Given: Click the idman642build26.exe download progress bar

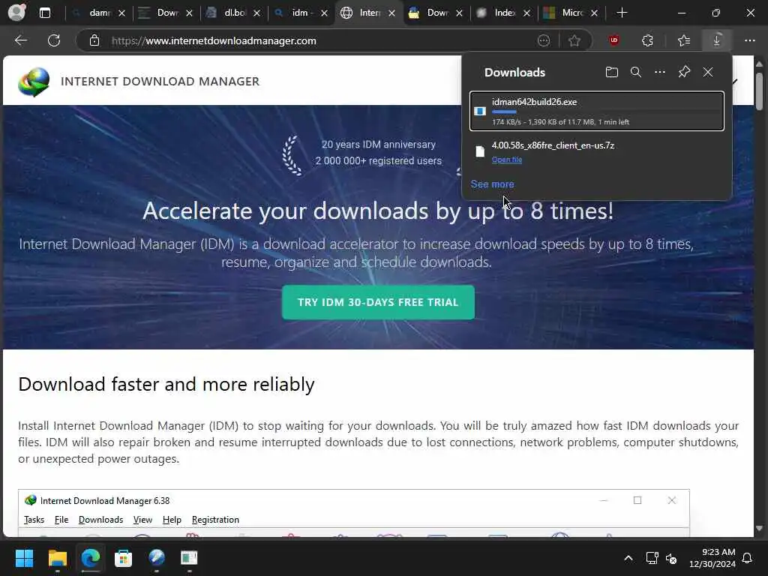Looking at the screenshot, I should 607,112.
